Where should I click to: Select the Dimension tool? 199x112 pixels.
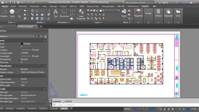tap(64, 13)
